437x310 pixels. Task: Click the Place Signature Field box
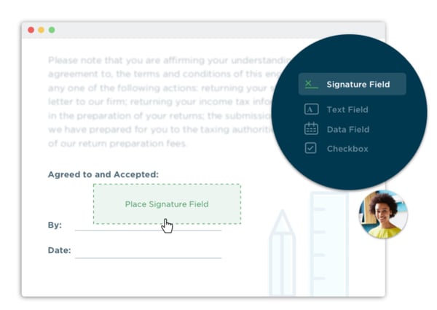pos(167,204)
